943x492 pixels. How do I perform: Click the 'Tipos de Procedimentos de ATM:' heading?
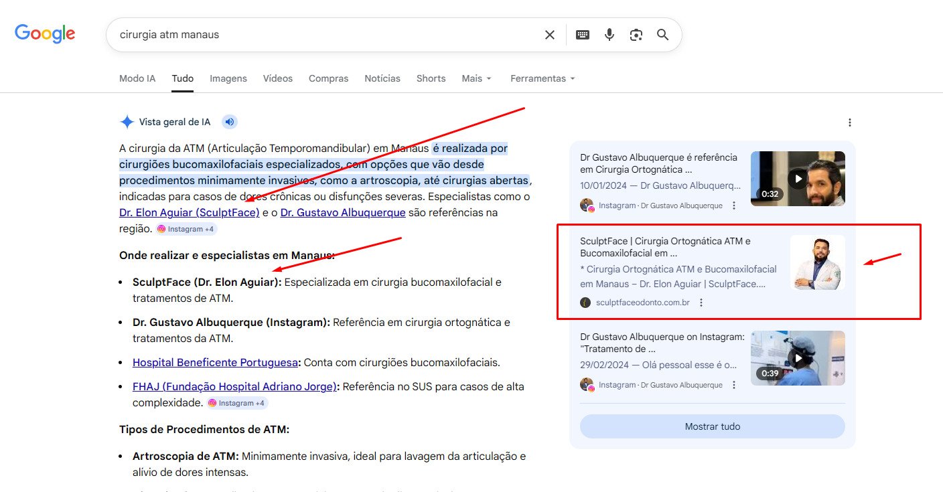click(x=204, y=429)
